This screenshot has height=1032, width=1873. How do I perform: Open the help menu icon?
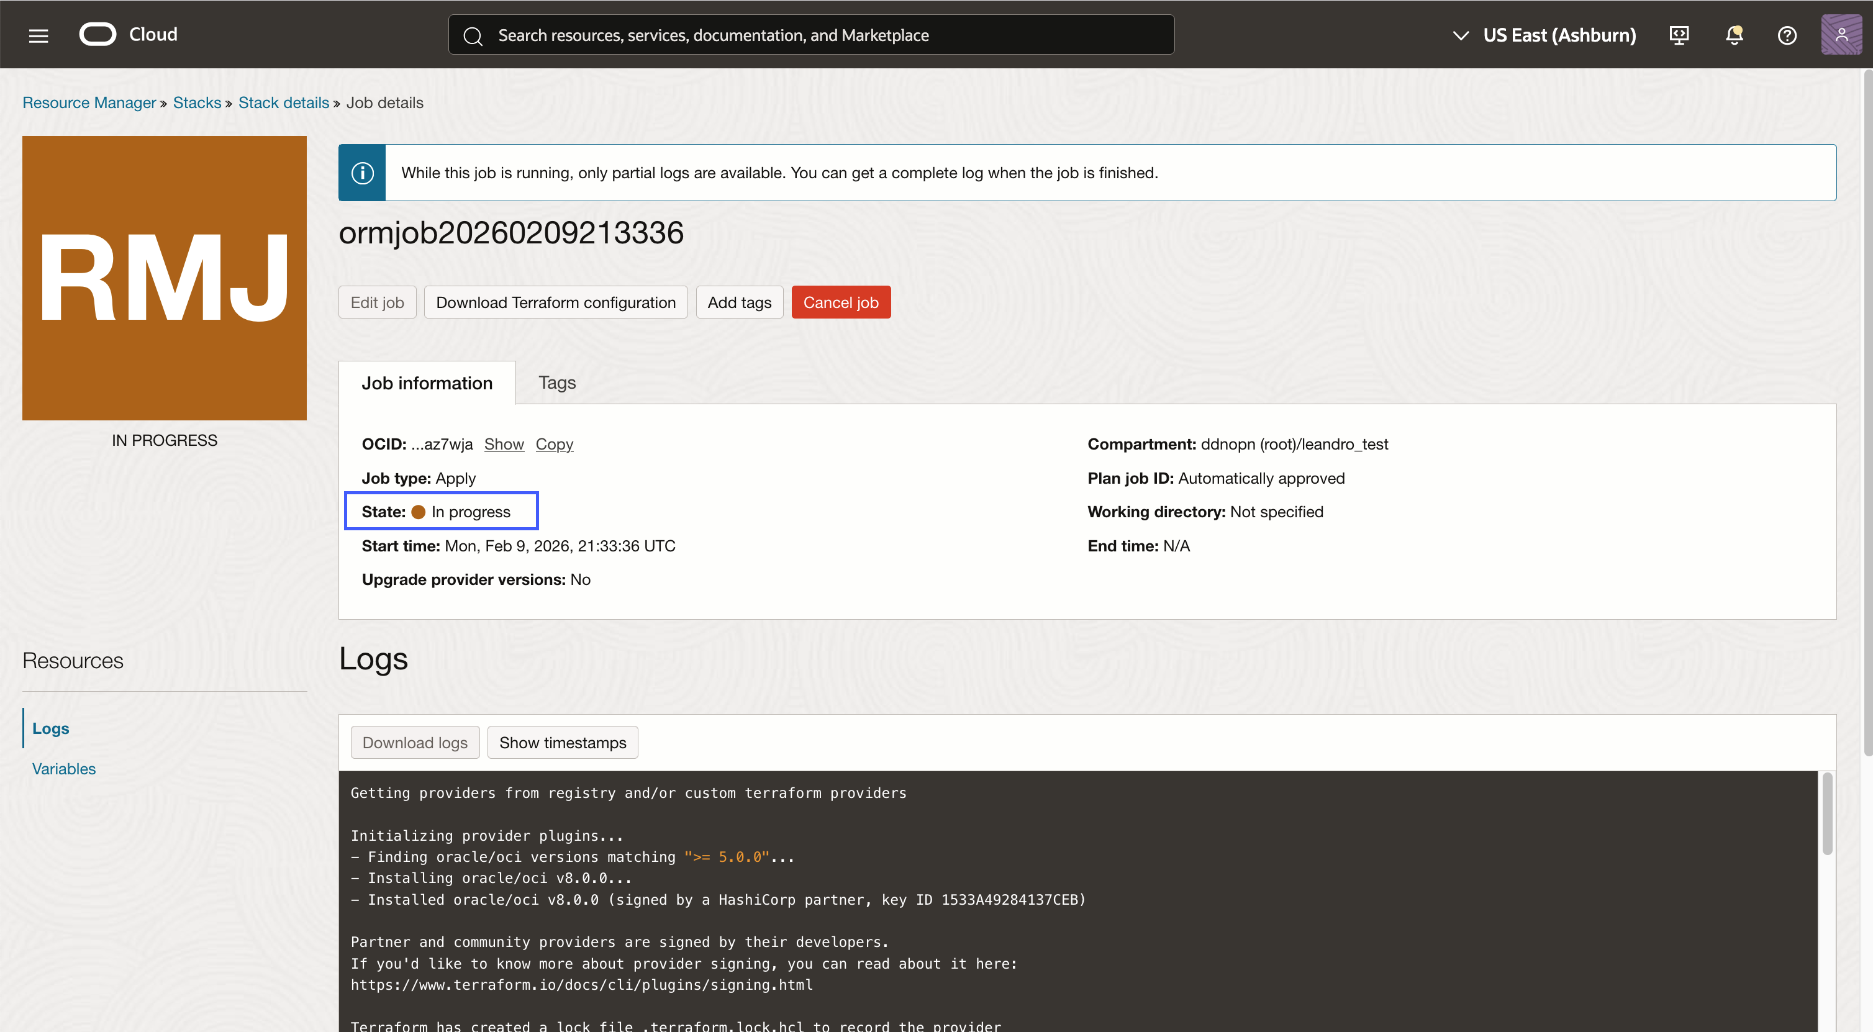pos(1787,34)
